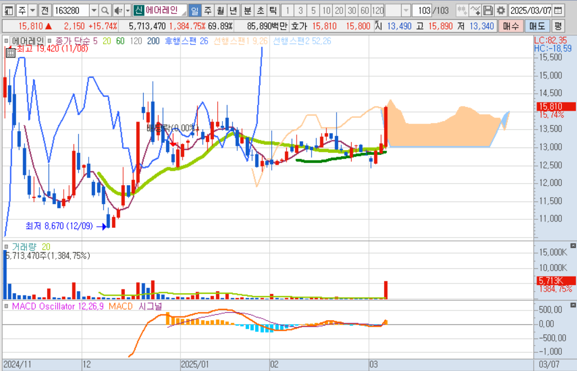
Task: Select the monthly (월) period
Action: [x=220, y=10]
